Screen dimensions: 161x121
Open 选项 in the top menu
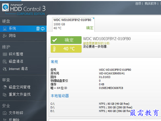click(x=138, y=4)
